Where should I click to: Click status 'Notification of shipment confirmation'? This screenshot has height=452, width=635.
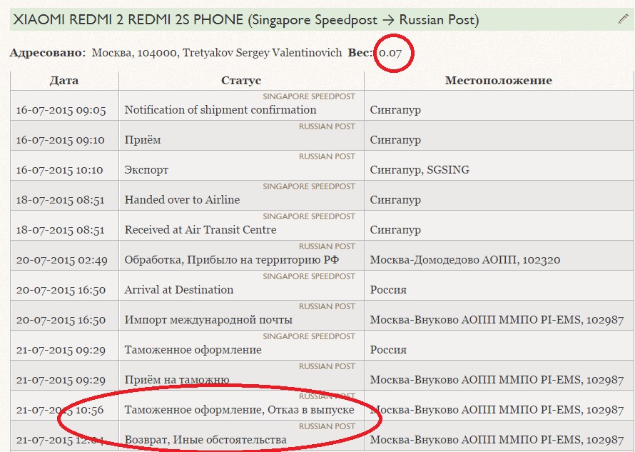pyautogui.click(x=220, y=109)
